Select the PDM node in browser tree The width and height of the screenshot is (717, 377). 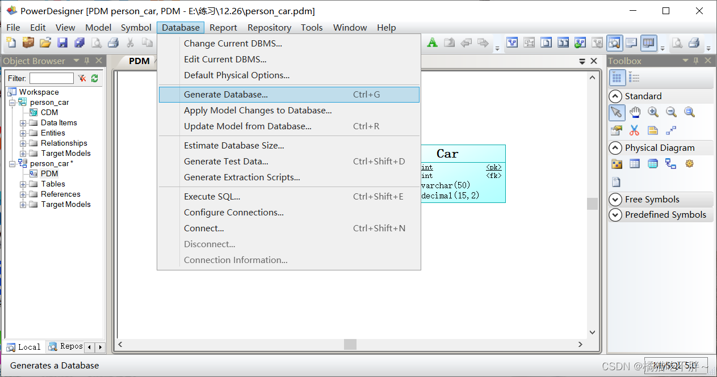49,173
